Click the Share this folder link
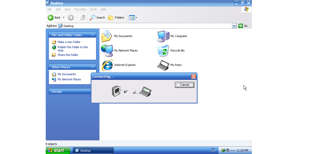This screenshot has height=154, width=310. click(68, 55)
